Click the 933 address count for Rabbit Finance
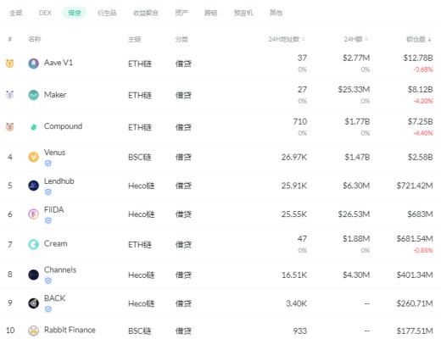The height and width of the screenshot is (339, 441). tap(300, 331)
